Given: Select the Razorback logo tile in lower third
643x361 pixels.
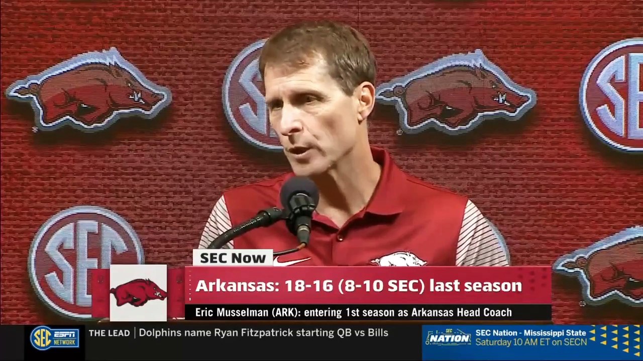Looking at the screenshot, I should coord(138,293).
